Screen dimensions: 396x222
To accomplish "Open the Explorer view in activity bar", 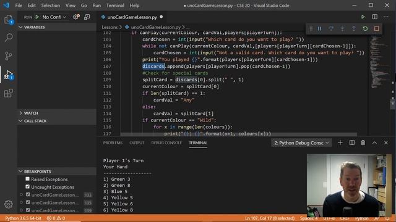I will click(x=8, y=19).
